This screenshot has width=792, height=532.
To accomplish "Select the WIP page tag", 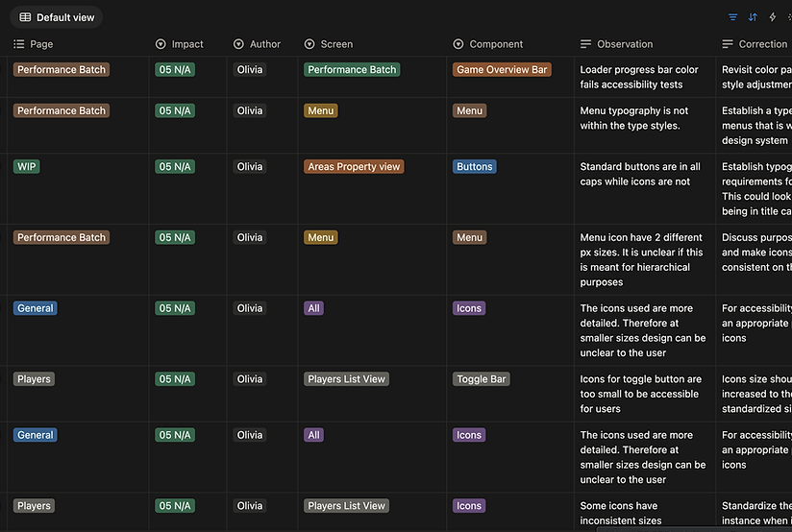I will pyautogui.click(x=27, y=166).
